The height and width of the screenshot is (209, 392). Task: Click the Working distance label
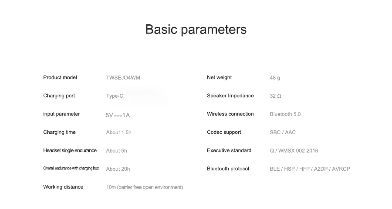63,187
